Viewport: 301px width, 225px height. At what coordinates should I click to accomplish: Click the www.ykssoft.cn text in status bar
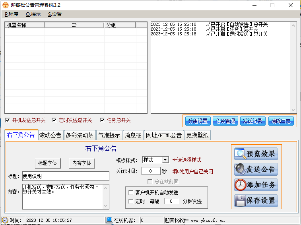tap(208, 220)
